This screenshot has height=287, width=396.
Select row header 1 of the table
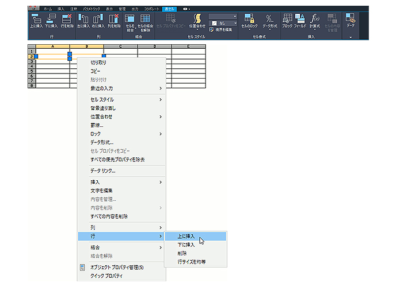pyautogui.click(x=32, y=51)
